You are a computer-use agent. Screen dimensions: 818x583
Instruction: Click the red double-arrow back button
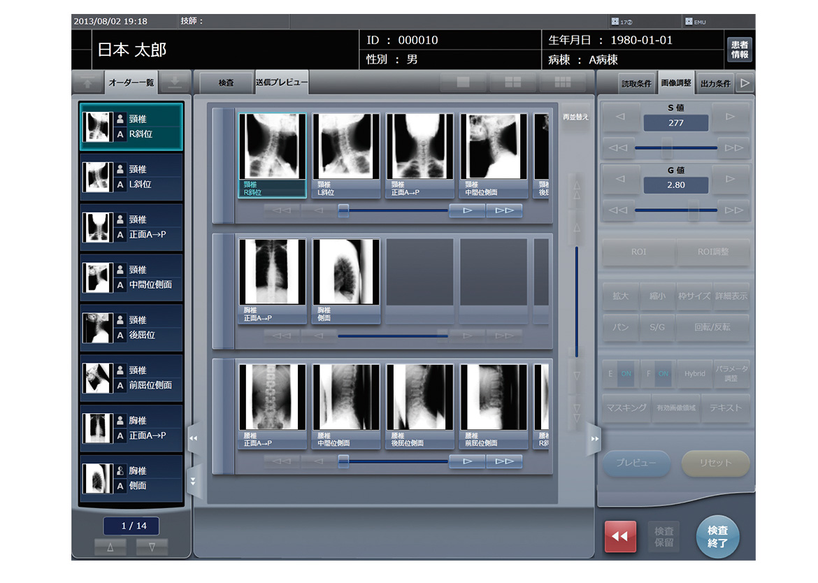pos(620,537)
